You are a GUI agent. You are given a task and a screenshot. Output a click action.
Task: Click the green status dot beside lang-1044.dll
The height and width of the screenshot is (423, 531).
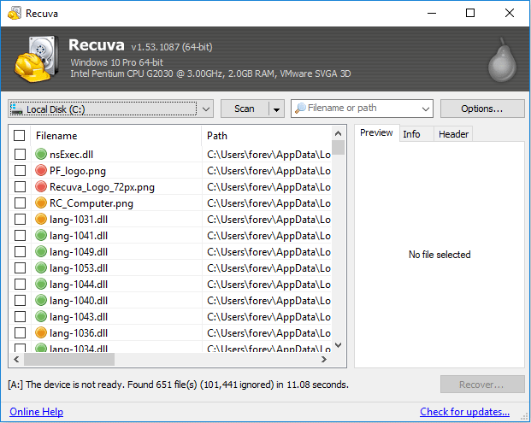[41, 284]
